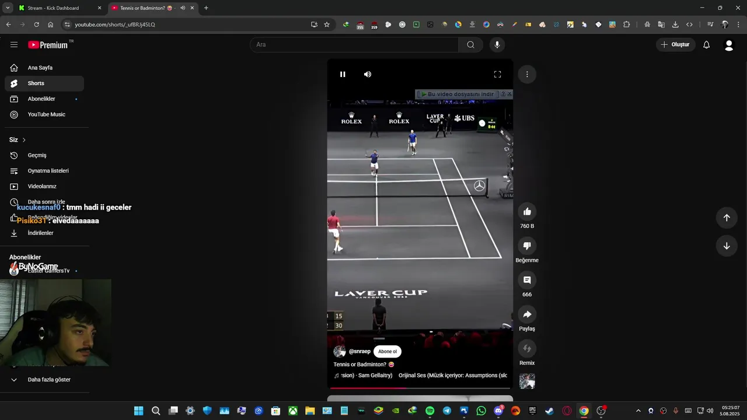Open the sound thumbnail below Remix

click(x=527, y=381)
